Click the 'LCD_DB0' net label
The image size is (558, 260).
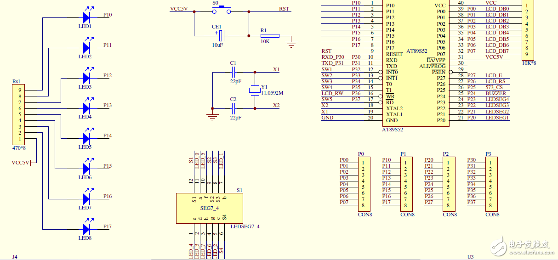click(x=497, y=9)
